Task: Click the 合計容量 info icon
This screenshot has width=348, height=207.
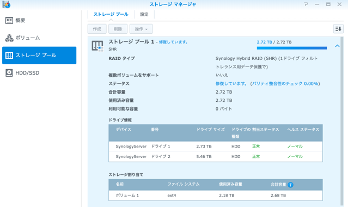Action: point(290,185)
